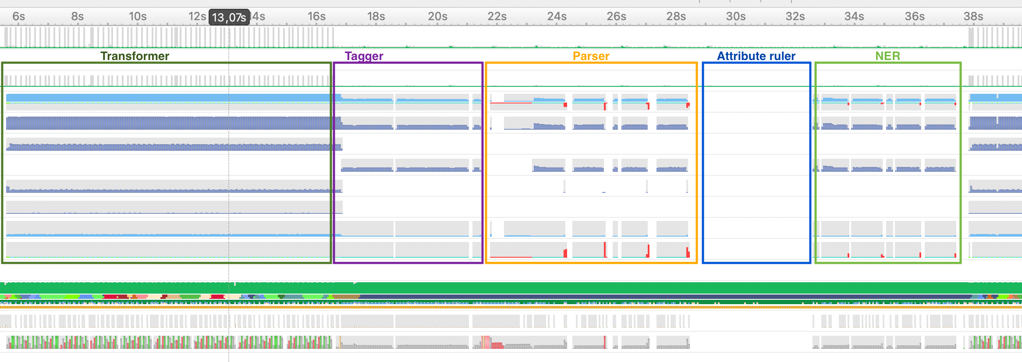Select the 12s tick label on the ruler
Screen dimensions: 1022x362
(197, 17)
